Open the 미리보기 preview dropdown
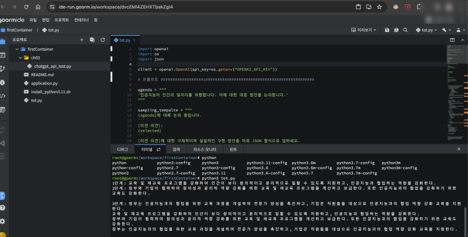 [x=363, y=30]
